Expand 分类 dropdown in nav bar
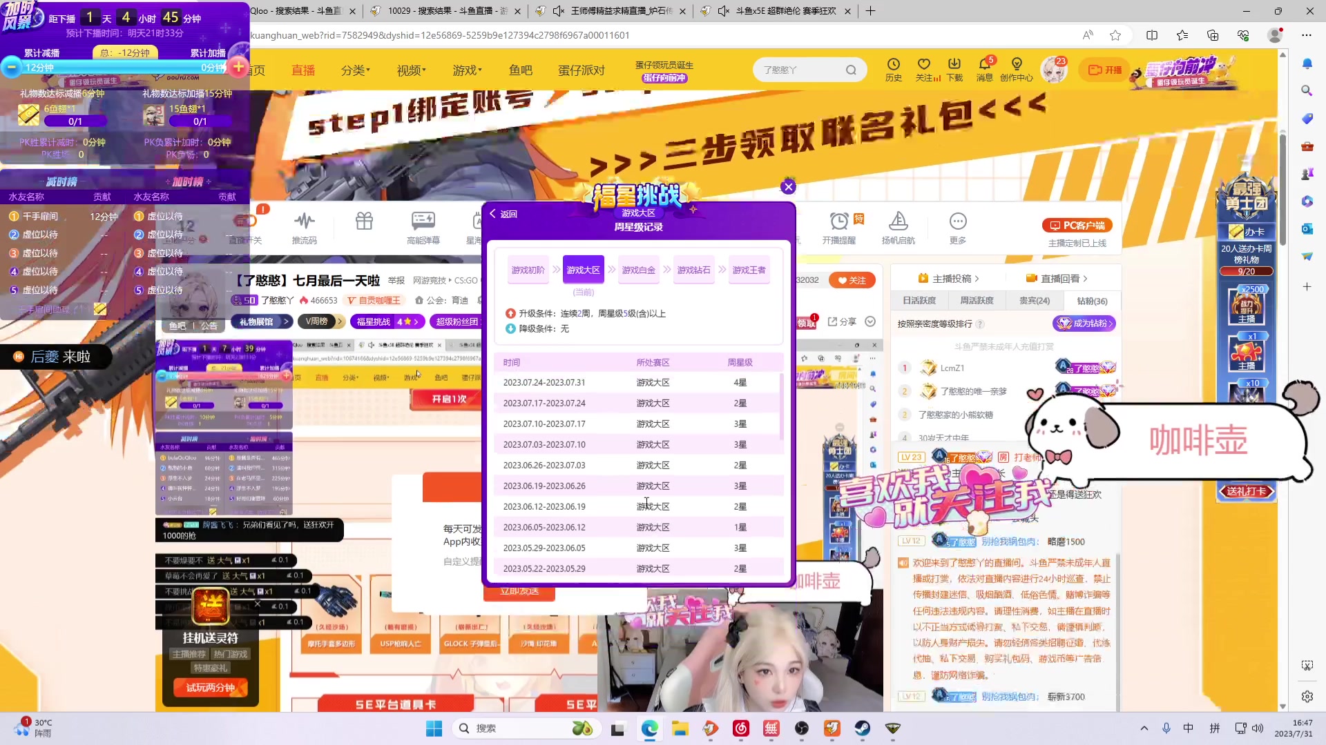The width and height of the screenshot is (1326, 745). tap(355, 70)
